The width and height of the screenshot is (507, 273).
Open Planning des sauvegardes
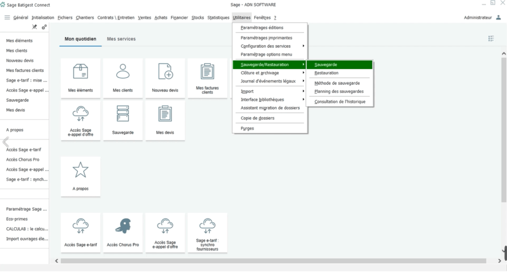[340, 91]
